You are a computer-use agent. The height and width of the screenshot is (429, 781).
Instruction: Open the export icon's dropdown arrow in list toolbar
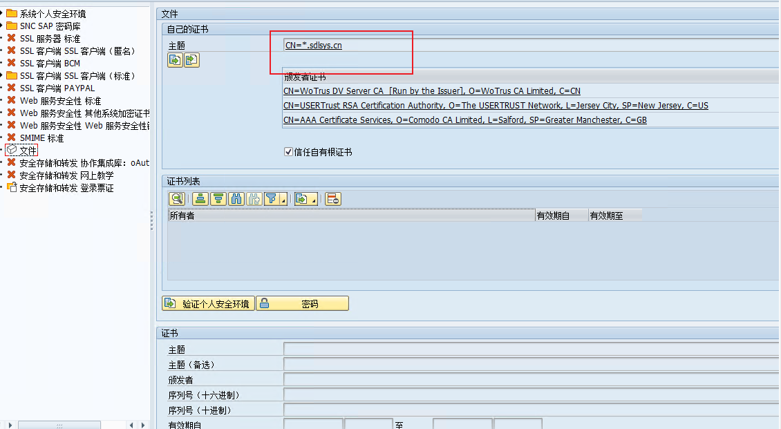coord(314,200)
